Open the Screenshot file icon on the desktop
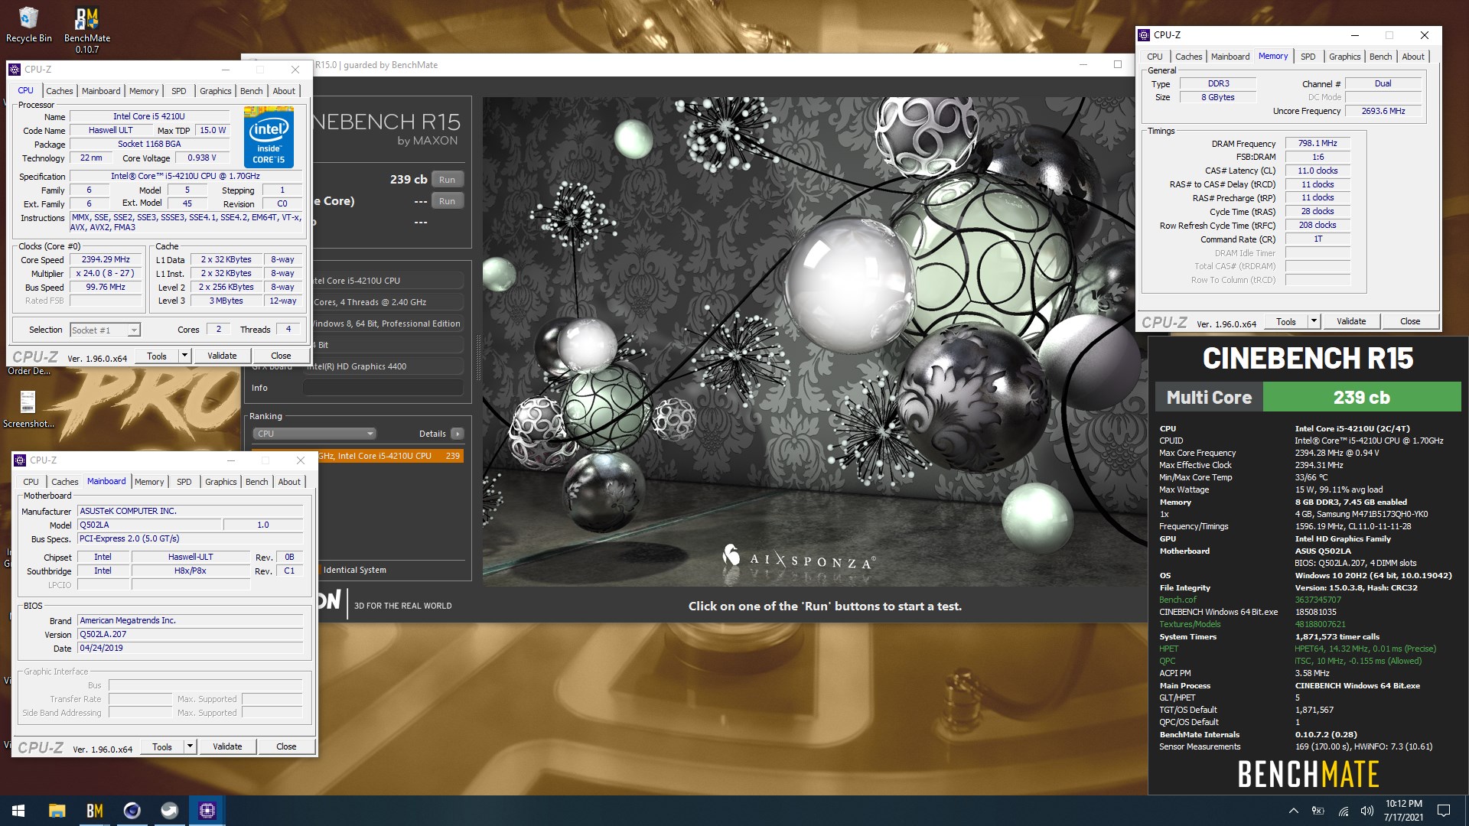The width and height of the screenshot is (1469, 826). pyautogui.click(x=28, y=408)
